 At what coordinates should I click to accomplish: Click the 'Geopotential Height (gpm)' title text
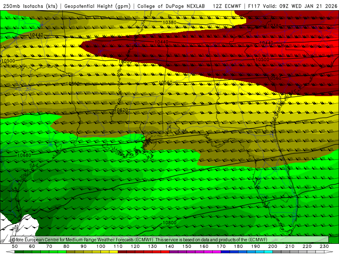point(97,6)
